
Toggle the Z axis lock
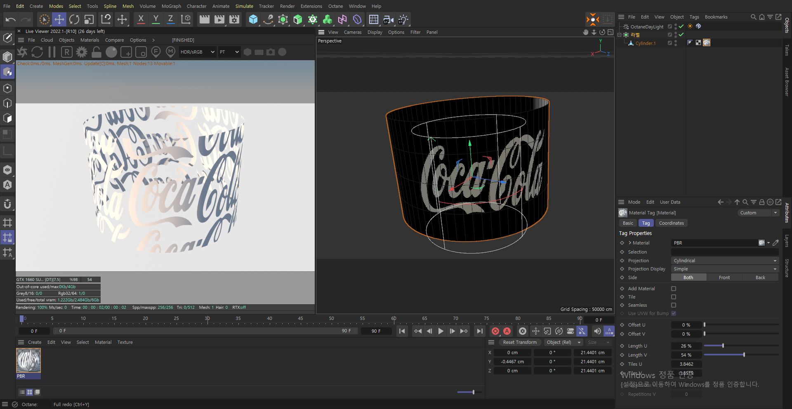click(170, 19)
